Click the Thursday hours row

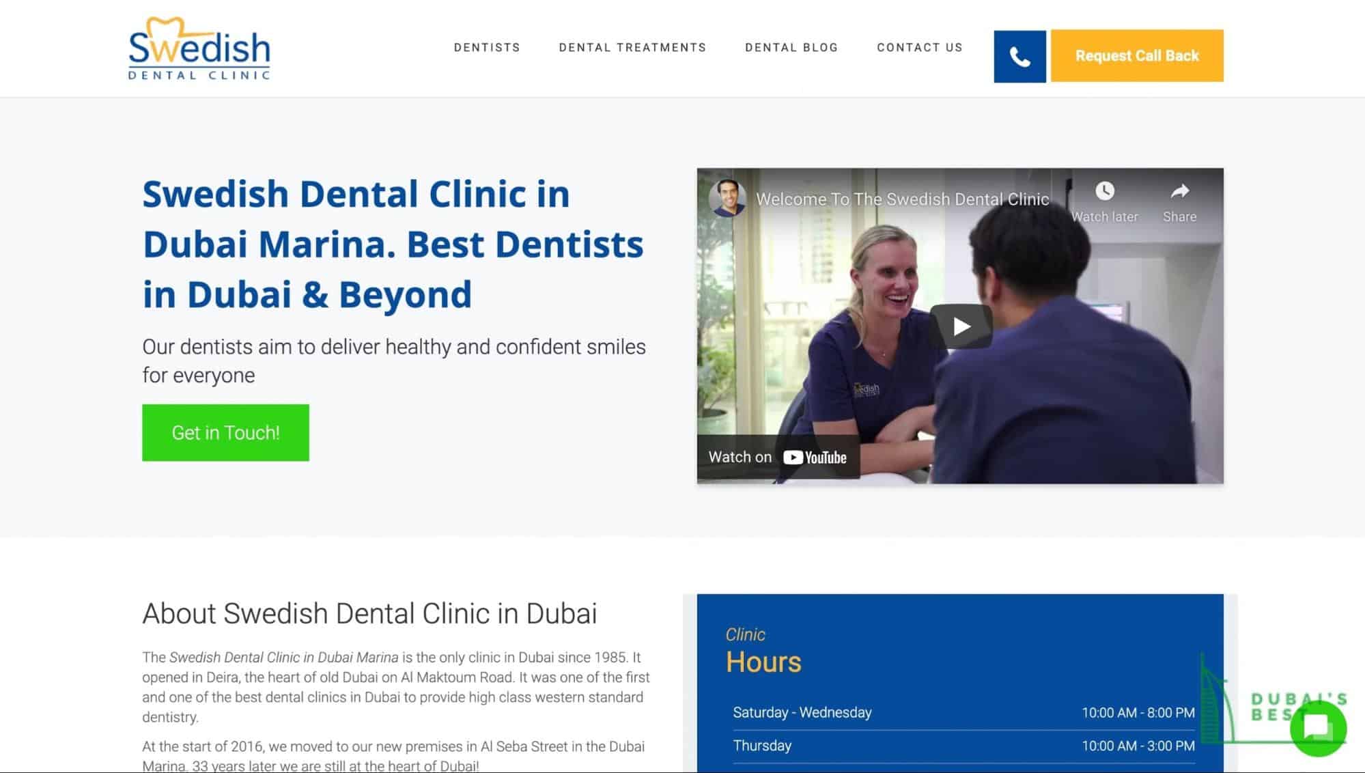[x=963, y=746]
